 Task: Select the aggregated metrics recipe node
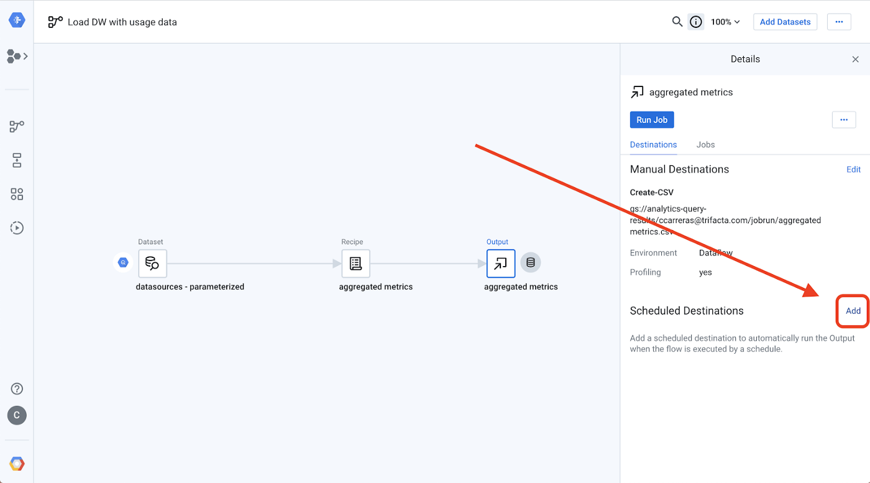355,264
